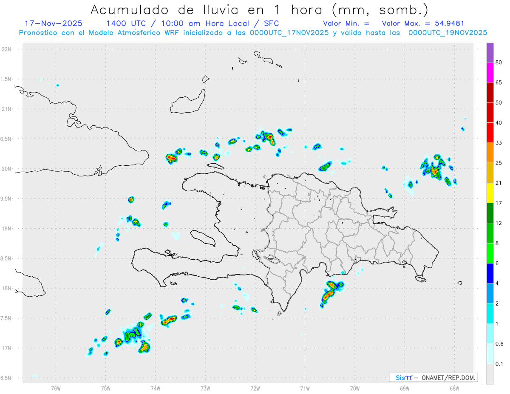Pick the pale cyan swatch between 0.6 and 1
The width and height of the screenshot is (510, 394).
[490, 334]
